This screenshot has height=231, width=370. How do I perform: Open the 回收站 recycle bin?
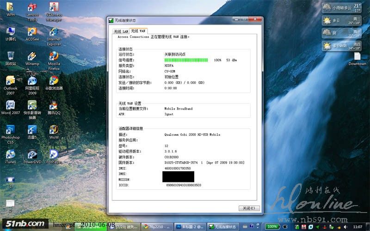[10, 57]
